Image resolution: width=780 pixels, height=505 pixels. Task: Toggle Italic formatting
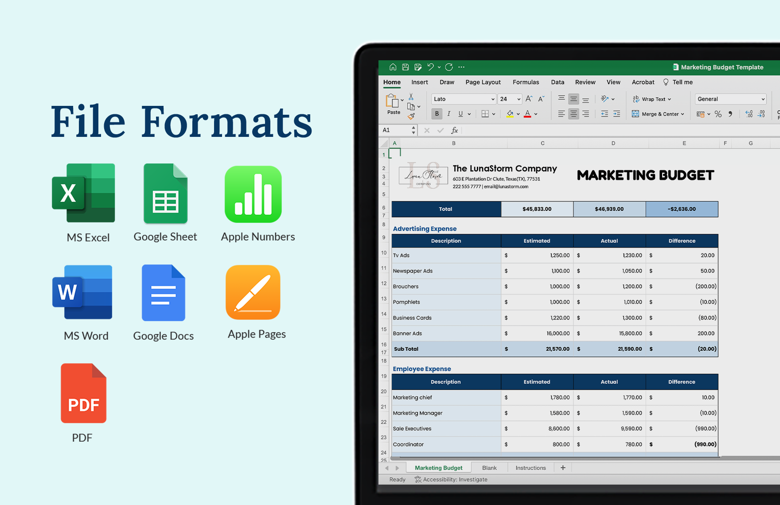point(449,114)
